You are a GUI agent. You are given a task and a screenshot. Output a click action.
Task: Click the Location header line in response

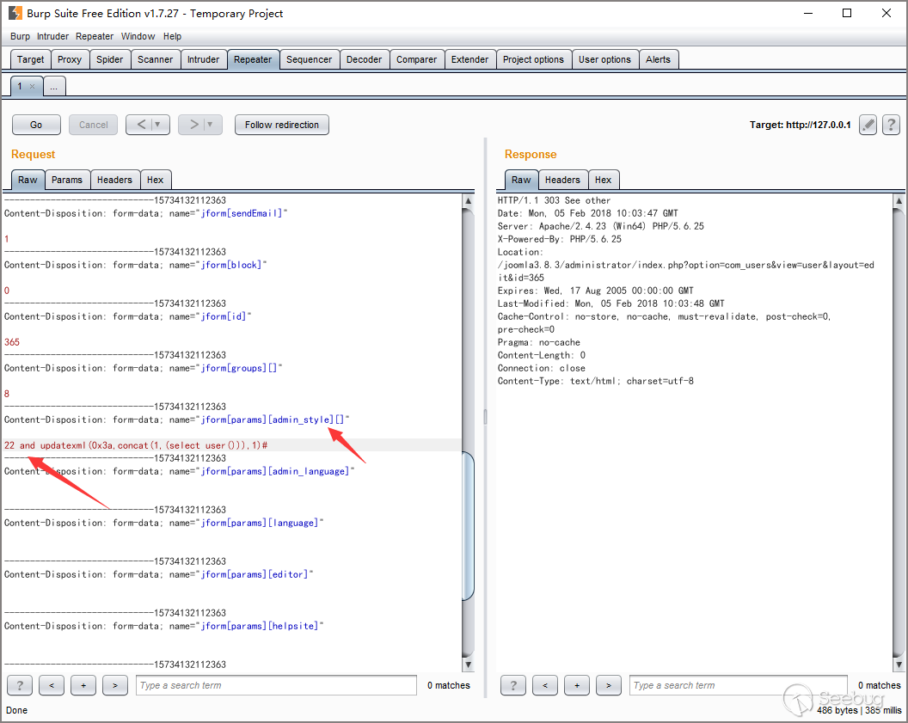[520, 252]
